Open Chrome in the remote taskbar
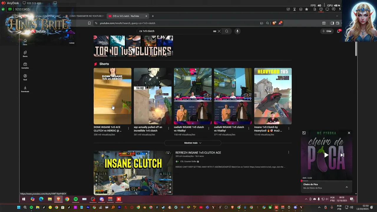Screen dimensions: 377x212 point(67,199)
